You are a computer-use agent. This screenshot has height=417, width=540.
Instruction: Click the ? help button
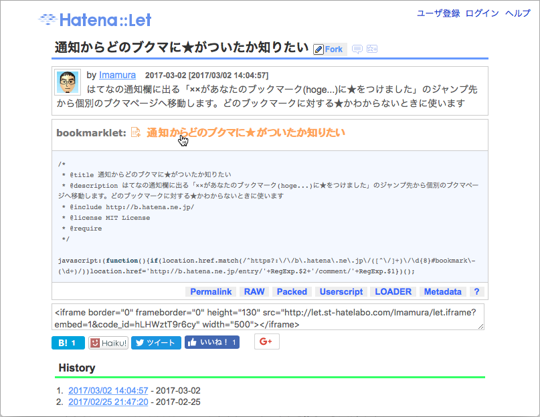click(476, 292)
